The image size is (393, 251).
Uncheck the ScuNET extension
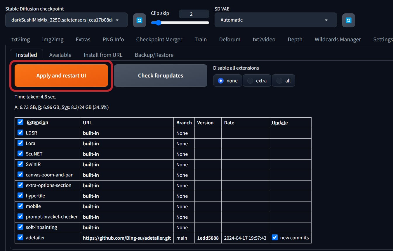(20, 153)
